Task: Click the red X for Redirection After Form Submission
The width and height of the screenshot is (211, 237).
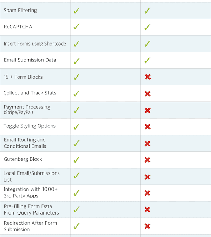Action: pyautogui.click(x=148, y=226)
